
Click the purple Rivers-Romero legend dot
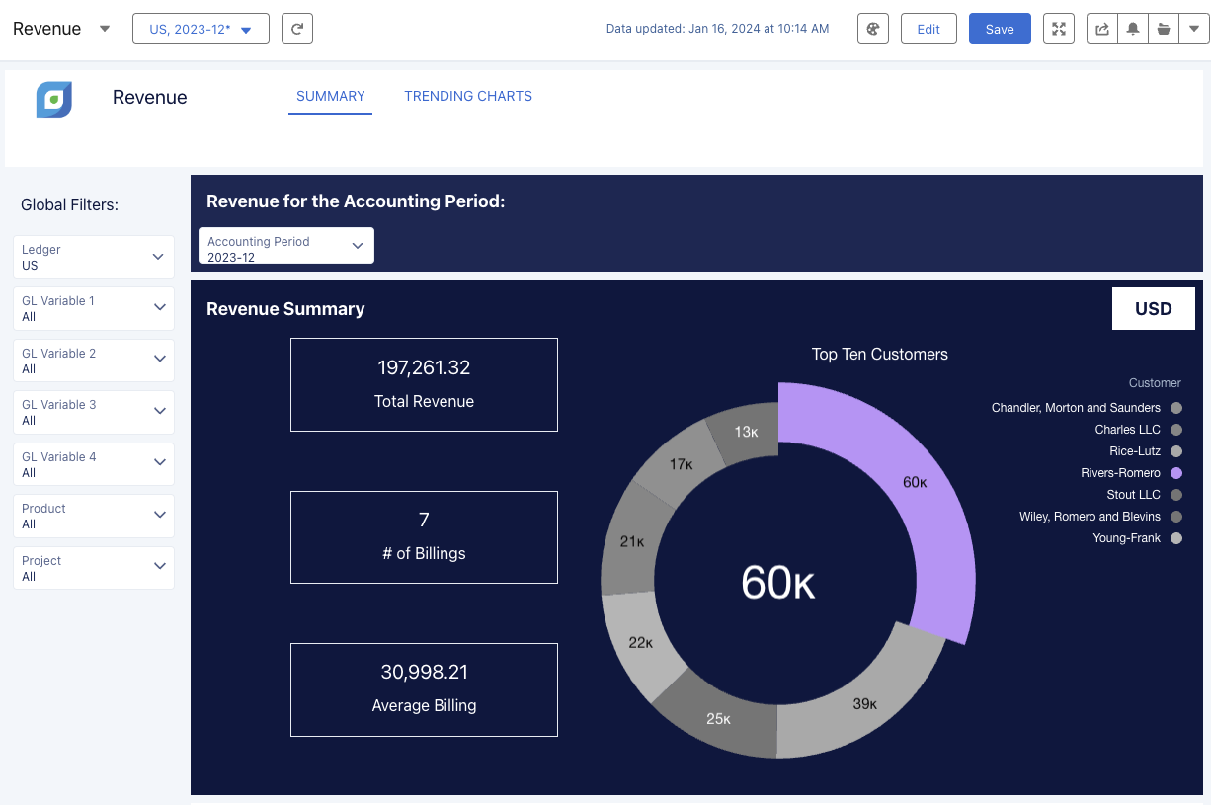tap(1175, 473)
